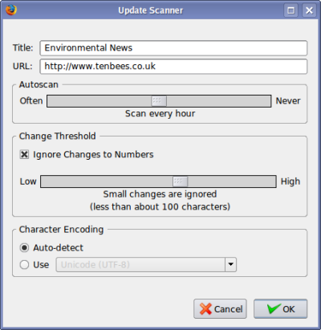
Task: Click the Autoscan slider handle
Action: (x=159, y=101)
